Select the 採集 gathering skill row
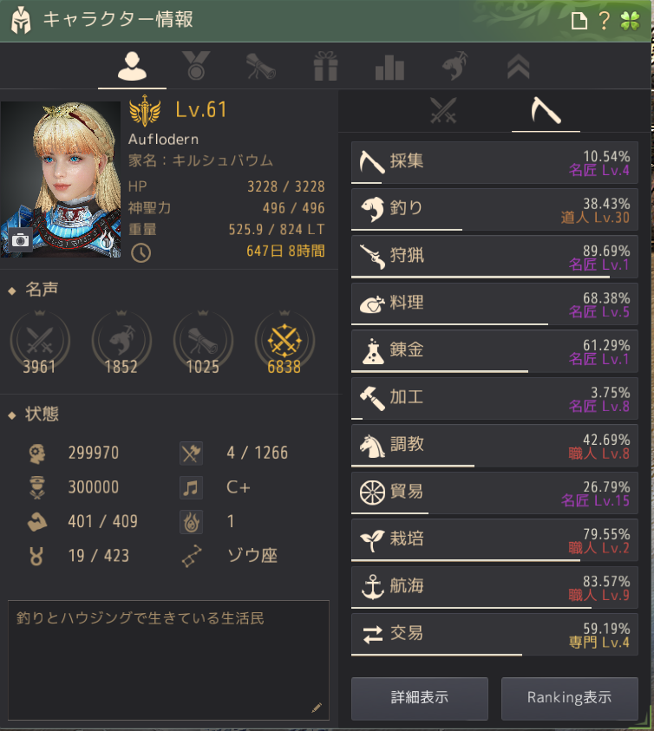 494,162
